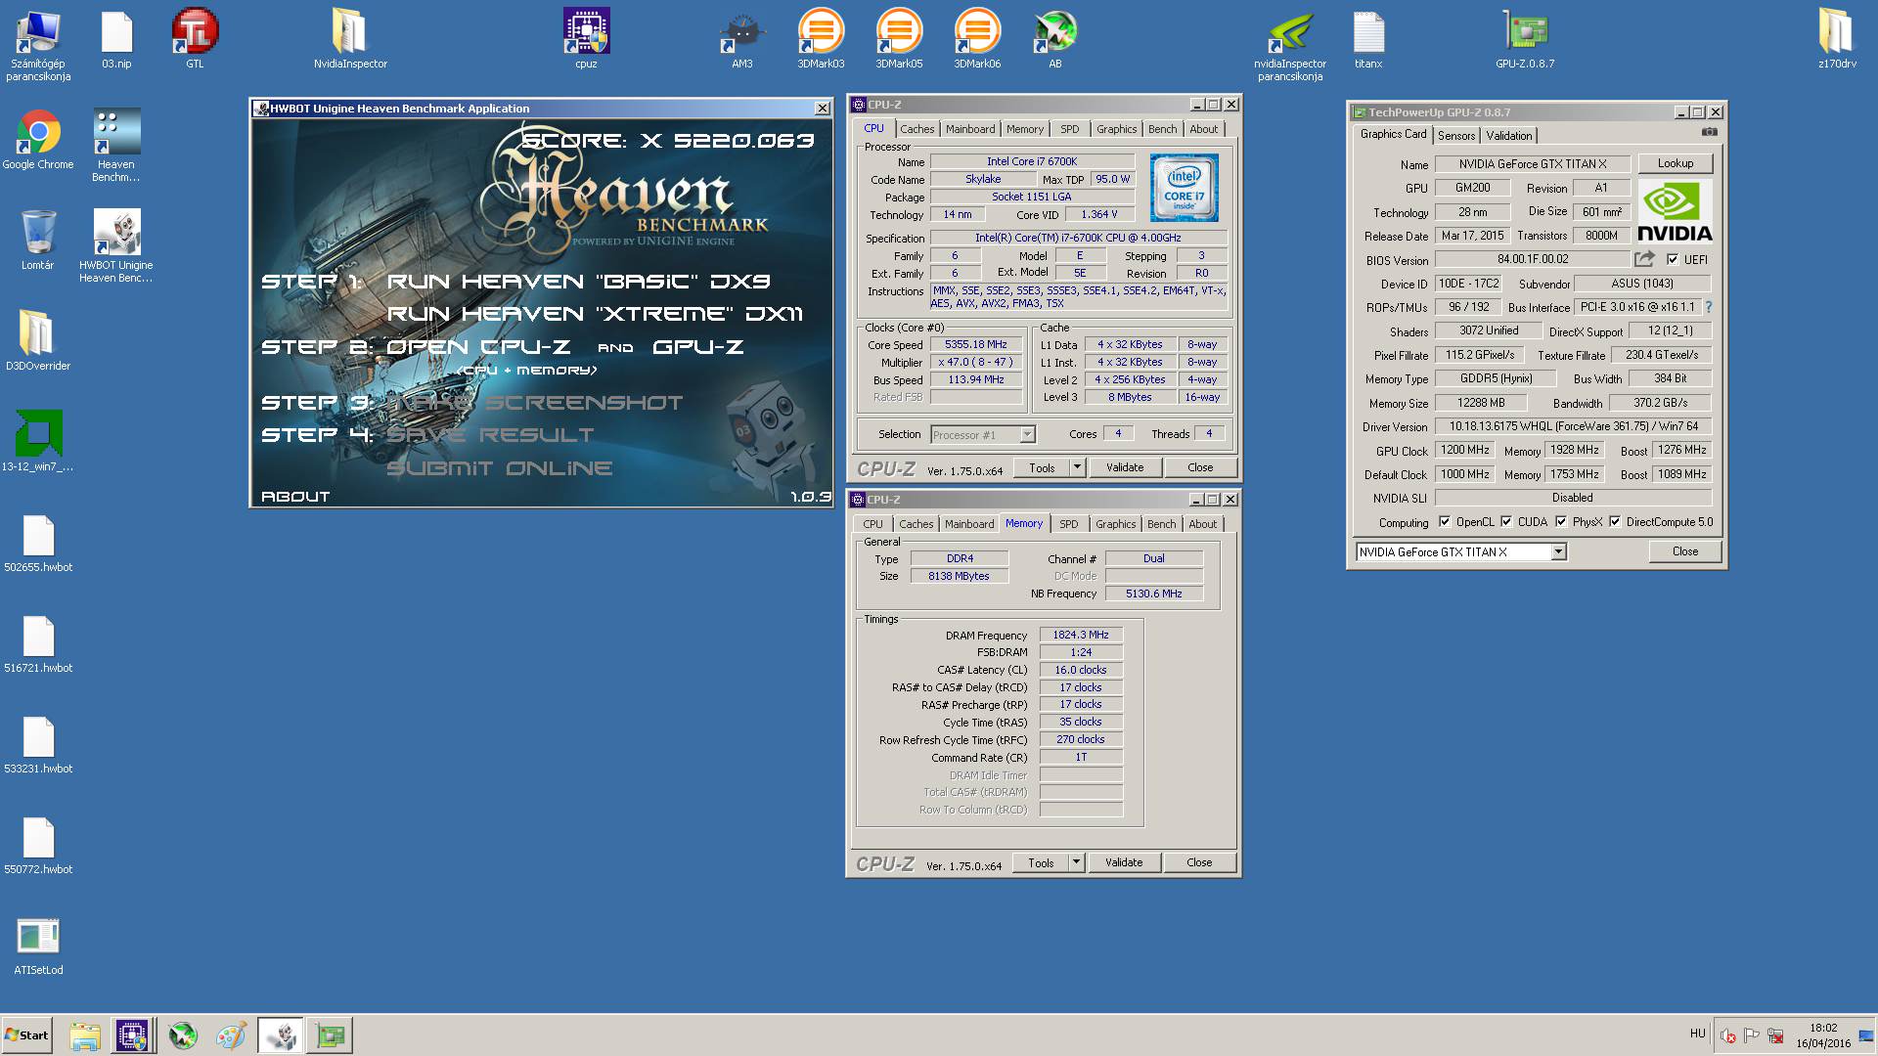Screen dimensions: 1878x1056
Task: Switch to CPU-Z via taskbar button
Action: point(132,1035)
